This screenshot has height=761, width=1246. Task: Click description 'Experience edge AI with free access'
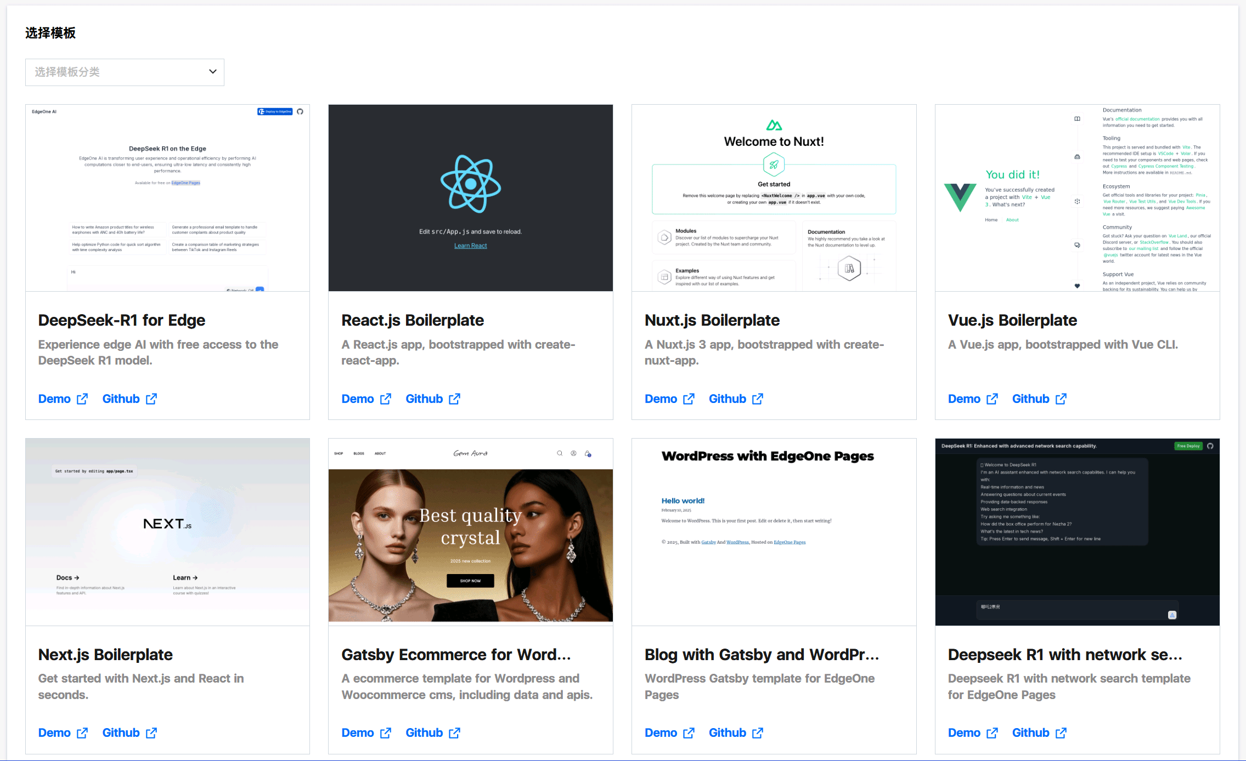click(159, 353)
